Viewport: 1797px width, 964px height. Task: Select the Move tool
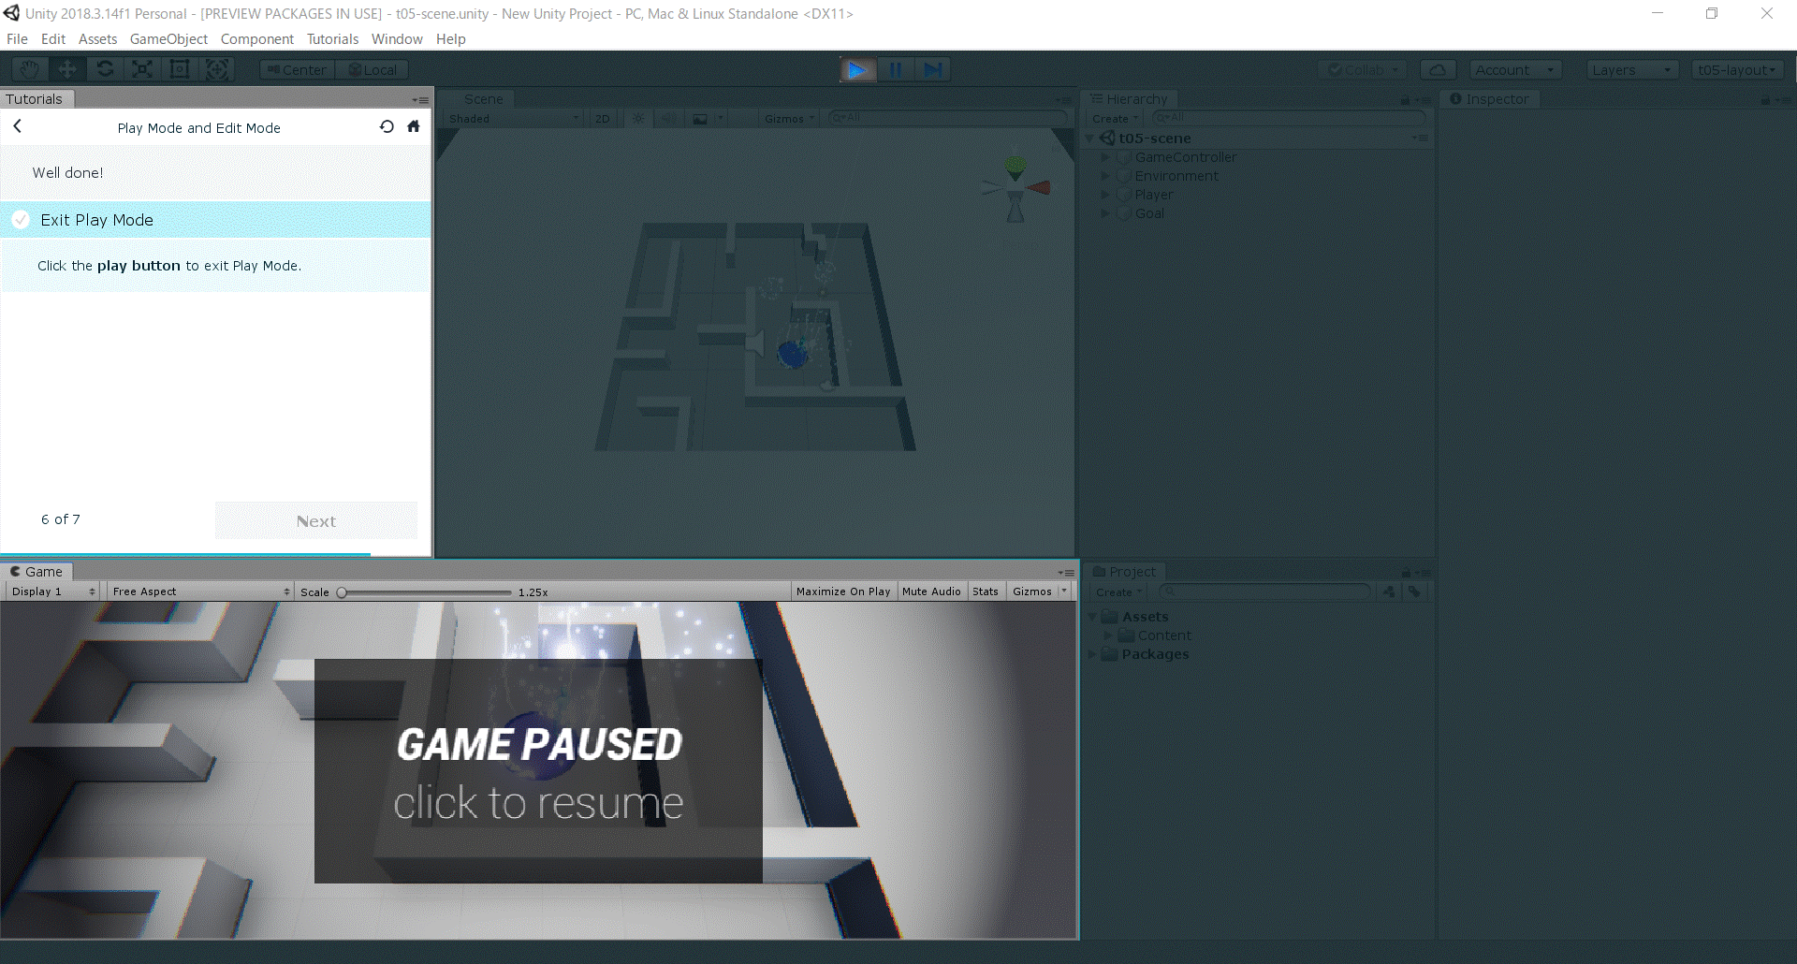[67, 69]
